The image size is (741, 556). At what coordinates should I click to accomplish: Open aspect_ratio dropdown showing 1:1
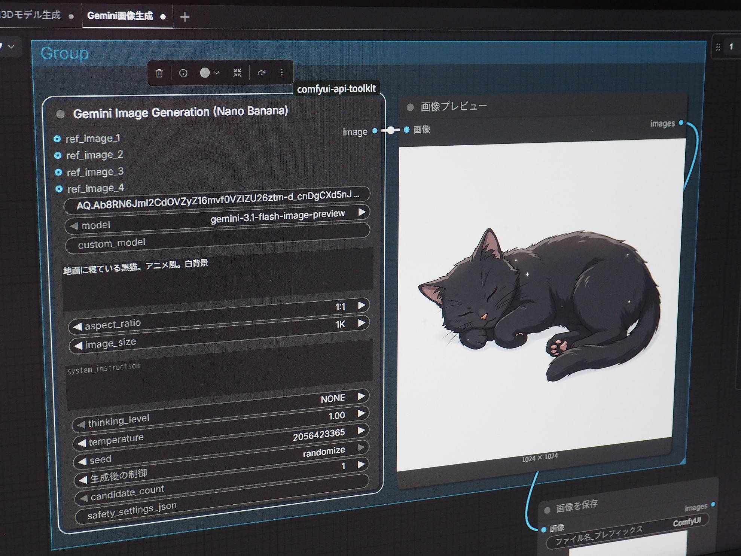point(219,316)
